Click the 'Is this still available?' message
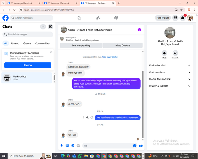Viewport: 198px width, 159px height. (x=78, y=67)
